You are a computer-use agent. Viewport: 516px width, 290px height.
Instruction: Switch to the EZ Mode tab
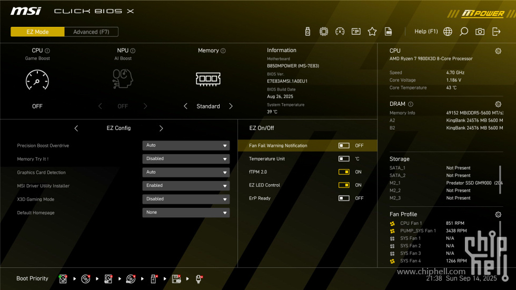click(37, 32)
